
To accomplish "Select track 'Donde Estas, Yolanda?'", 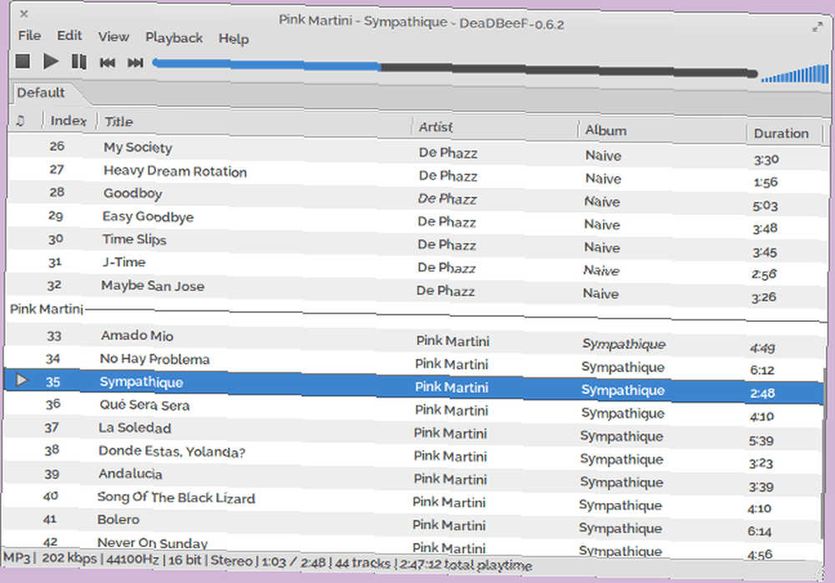I will tap(172, 451).
